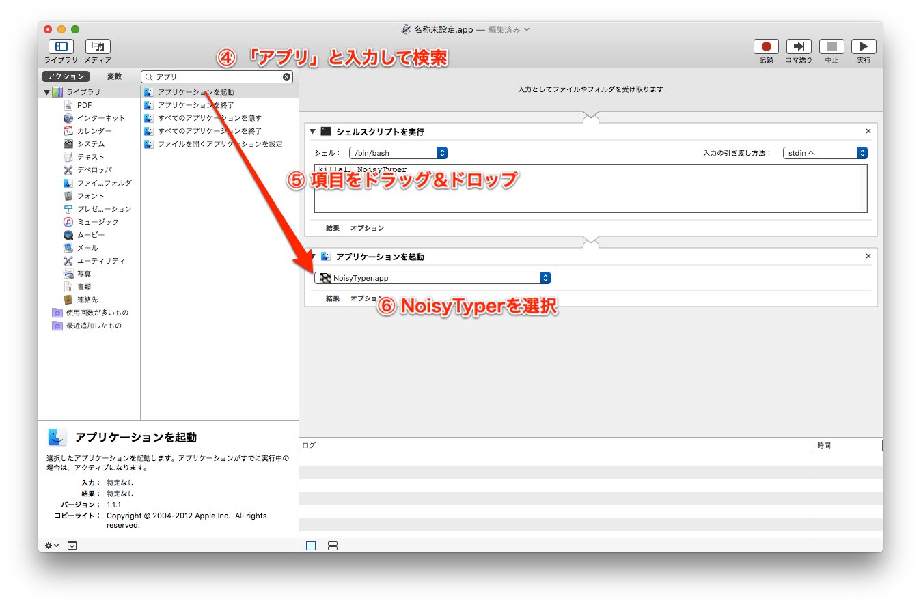The image size is (921, 607).
Task: Select the カレンダー category icon
Action: [x=68, y=131]
